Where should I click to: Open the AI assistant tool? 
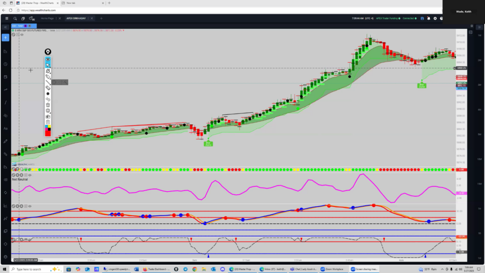tap(32, 18)
